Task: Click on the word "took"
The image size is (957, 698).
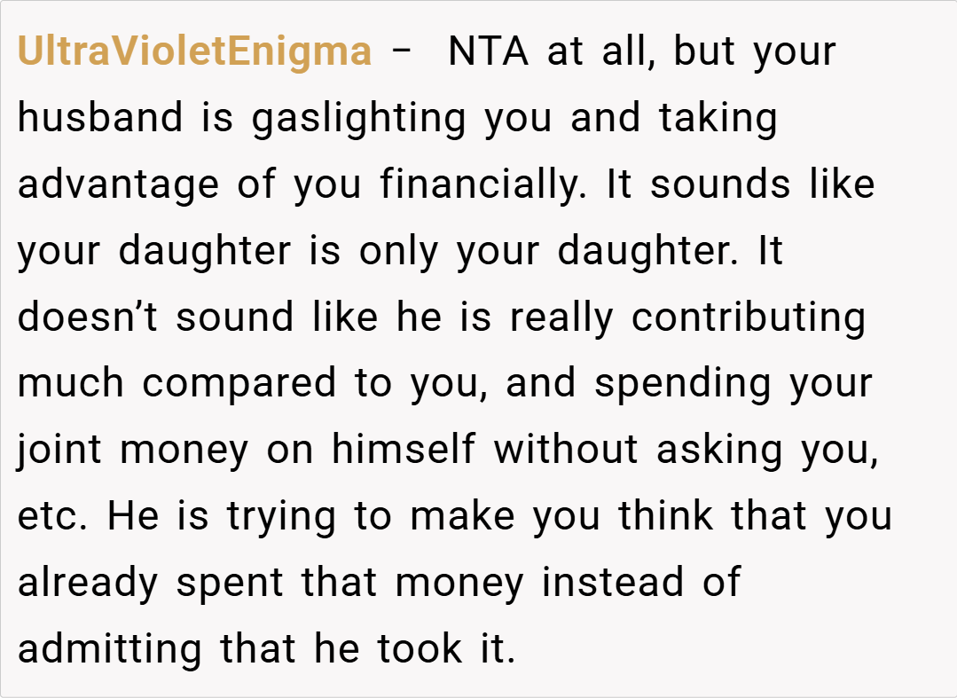Action: [419, 649]
